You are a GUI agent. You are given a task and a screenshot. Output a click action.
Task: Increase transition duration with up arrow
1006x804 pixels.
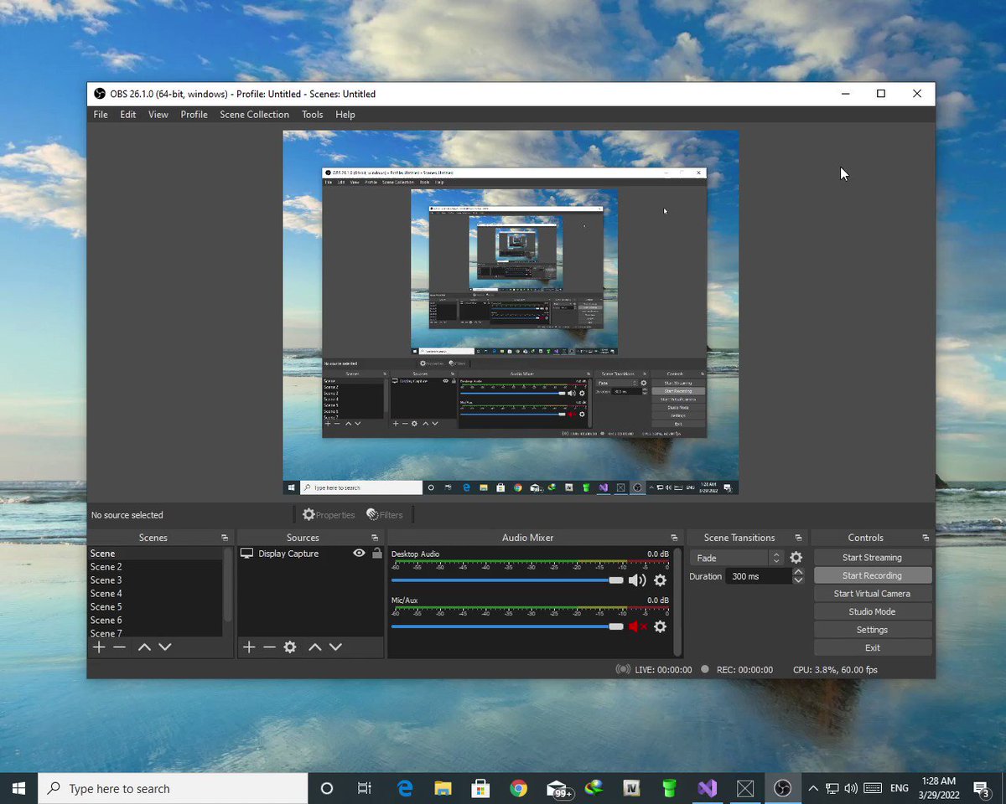tap(798, 572)
